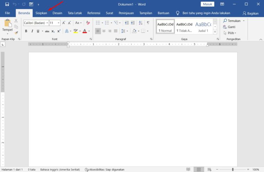Decrease font size with the shrink font icon
This screenshot has height=172, width=264.
tap(69, 23)
